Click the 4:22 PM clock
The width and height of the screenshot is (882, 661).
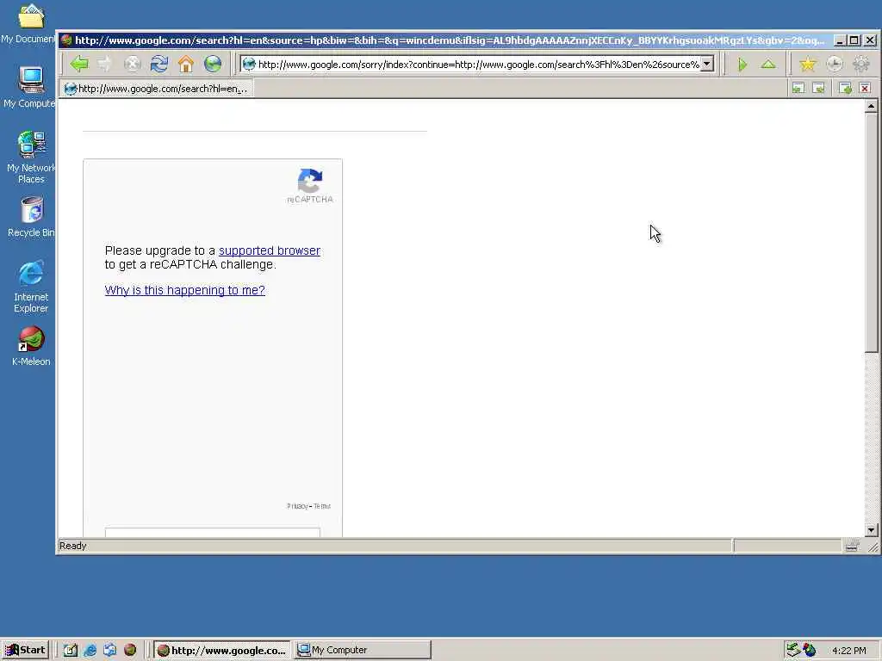[848, 651]
